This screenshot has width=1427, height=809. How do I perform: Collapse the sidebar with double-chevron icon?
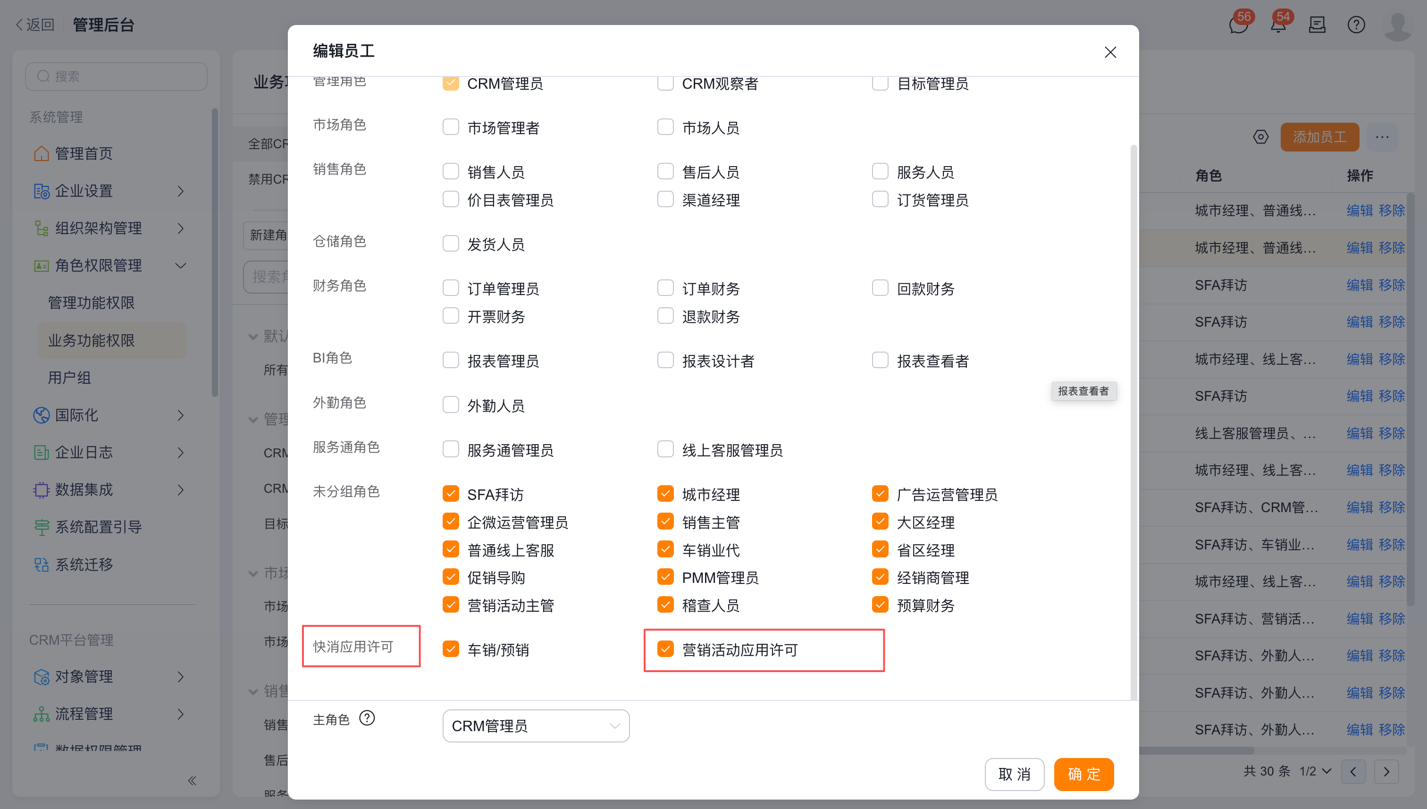click(x=192, y=781)
